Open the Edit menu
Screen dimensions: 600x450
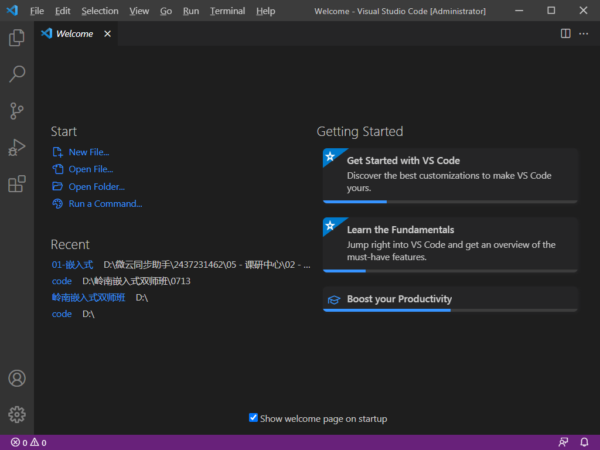(x=63, y=11)
